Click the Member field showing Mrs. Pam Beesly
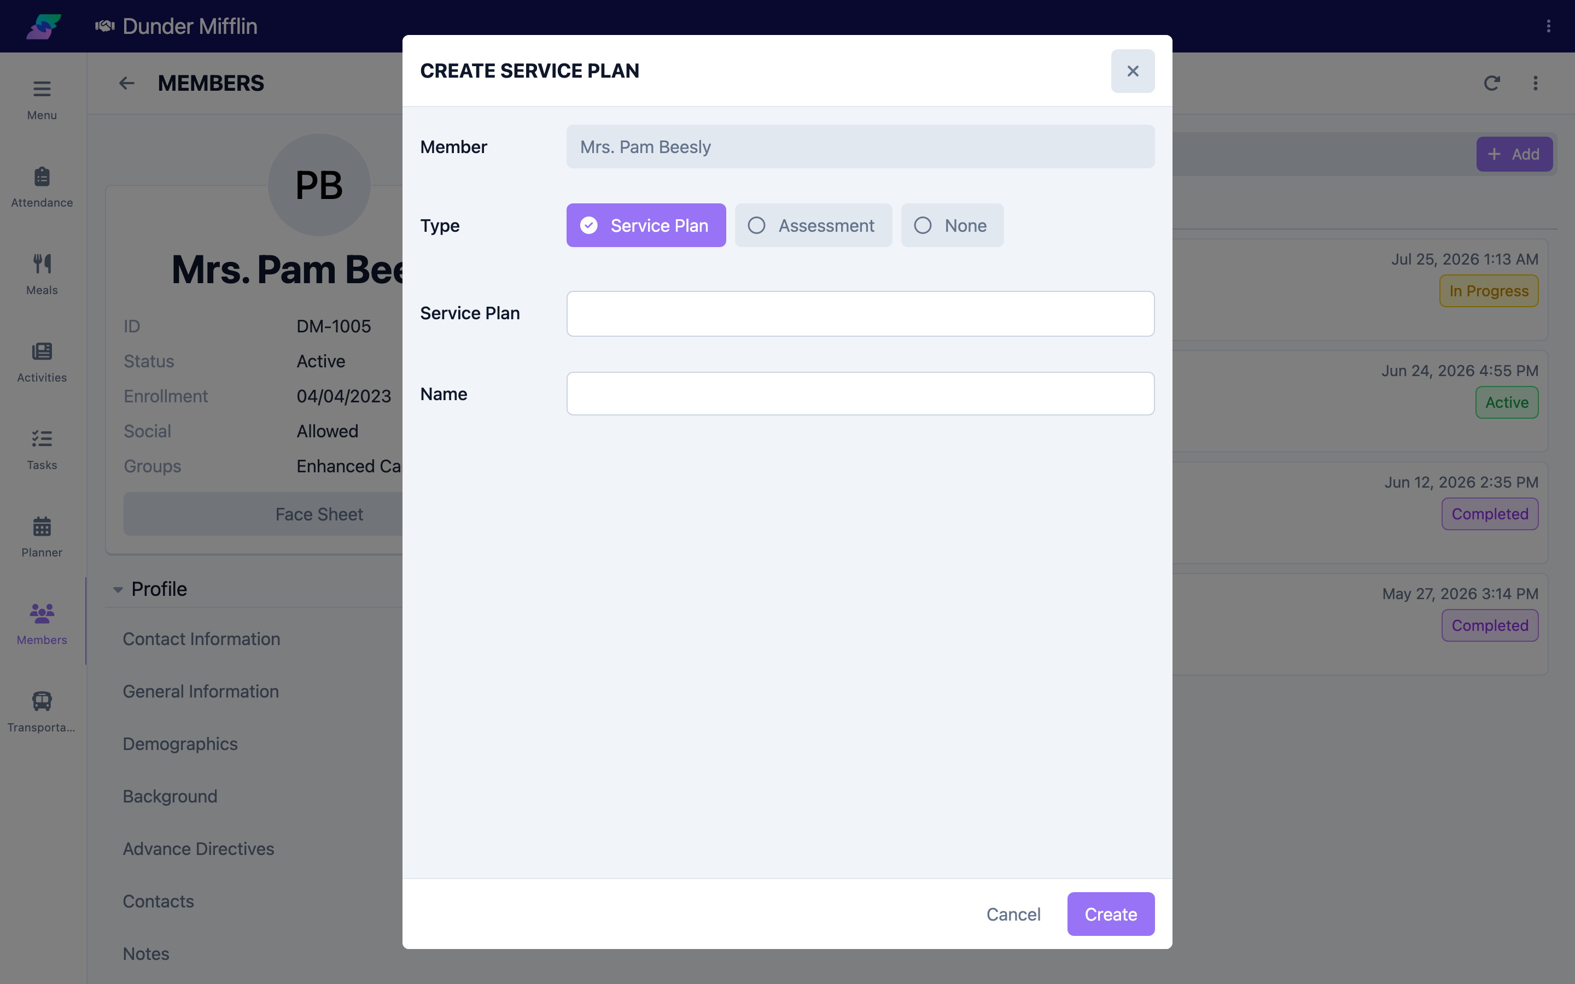The height and width of the screenshot is (984, 1575). pos(860,147)
